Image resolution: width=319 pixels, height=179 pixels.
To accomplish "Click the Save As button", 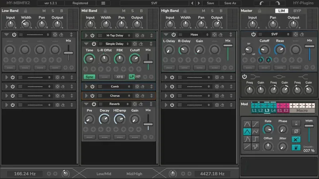I will tap(230, 3).
